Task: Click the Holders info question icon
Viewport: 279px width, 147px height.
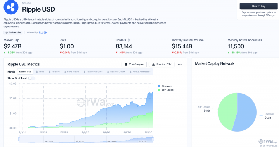Action: click(x=129, y=40)
